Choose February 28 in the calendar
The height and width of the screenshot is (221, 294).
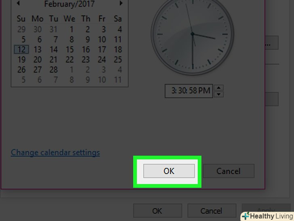click(53, 70)
